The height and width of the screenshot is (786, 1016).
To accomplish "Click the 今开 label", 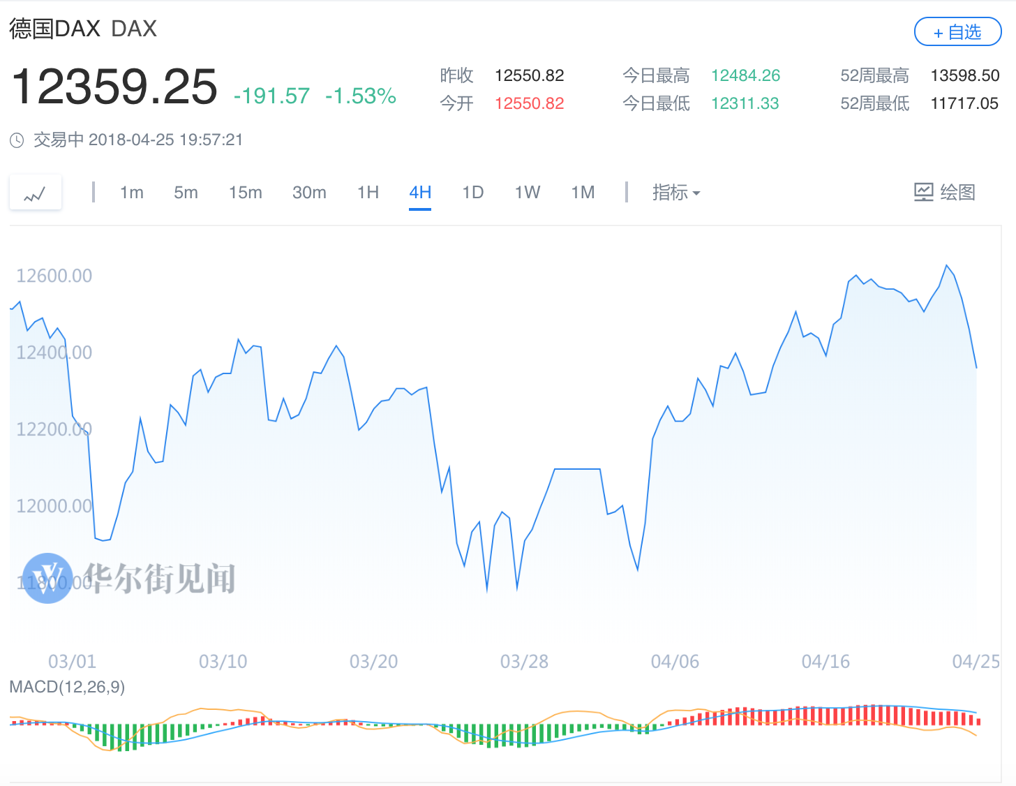I will 456,103.
